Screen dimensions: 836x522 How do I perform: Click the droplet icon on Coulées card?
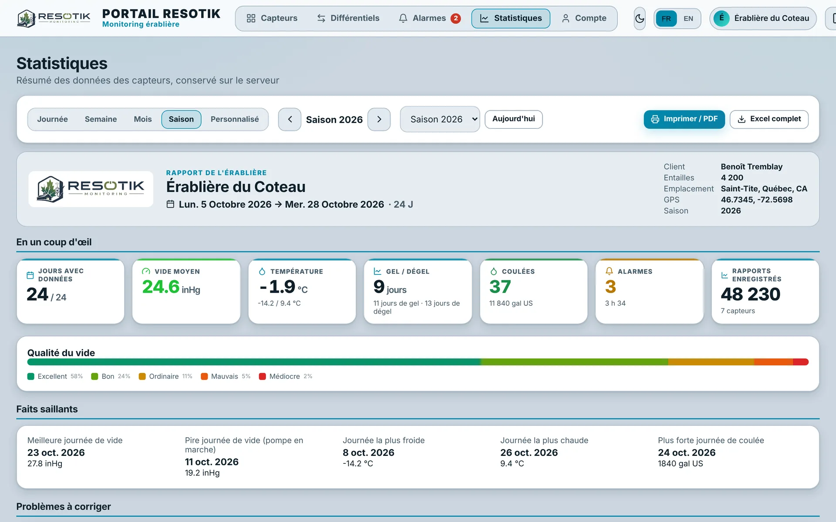pos(493,271)
